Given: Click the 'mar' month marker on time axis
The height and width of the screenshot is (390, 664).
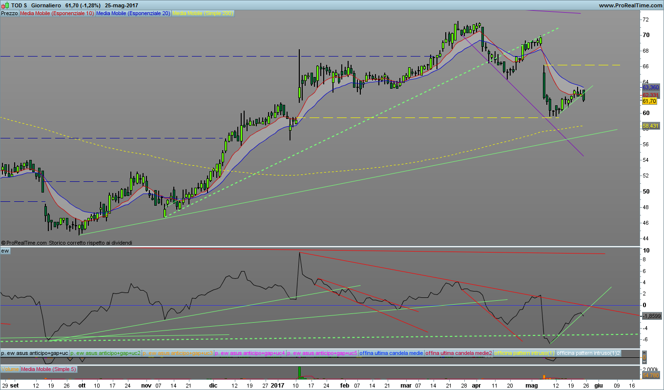Looking at the screenshot, I should (406, 385).
